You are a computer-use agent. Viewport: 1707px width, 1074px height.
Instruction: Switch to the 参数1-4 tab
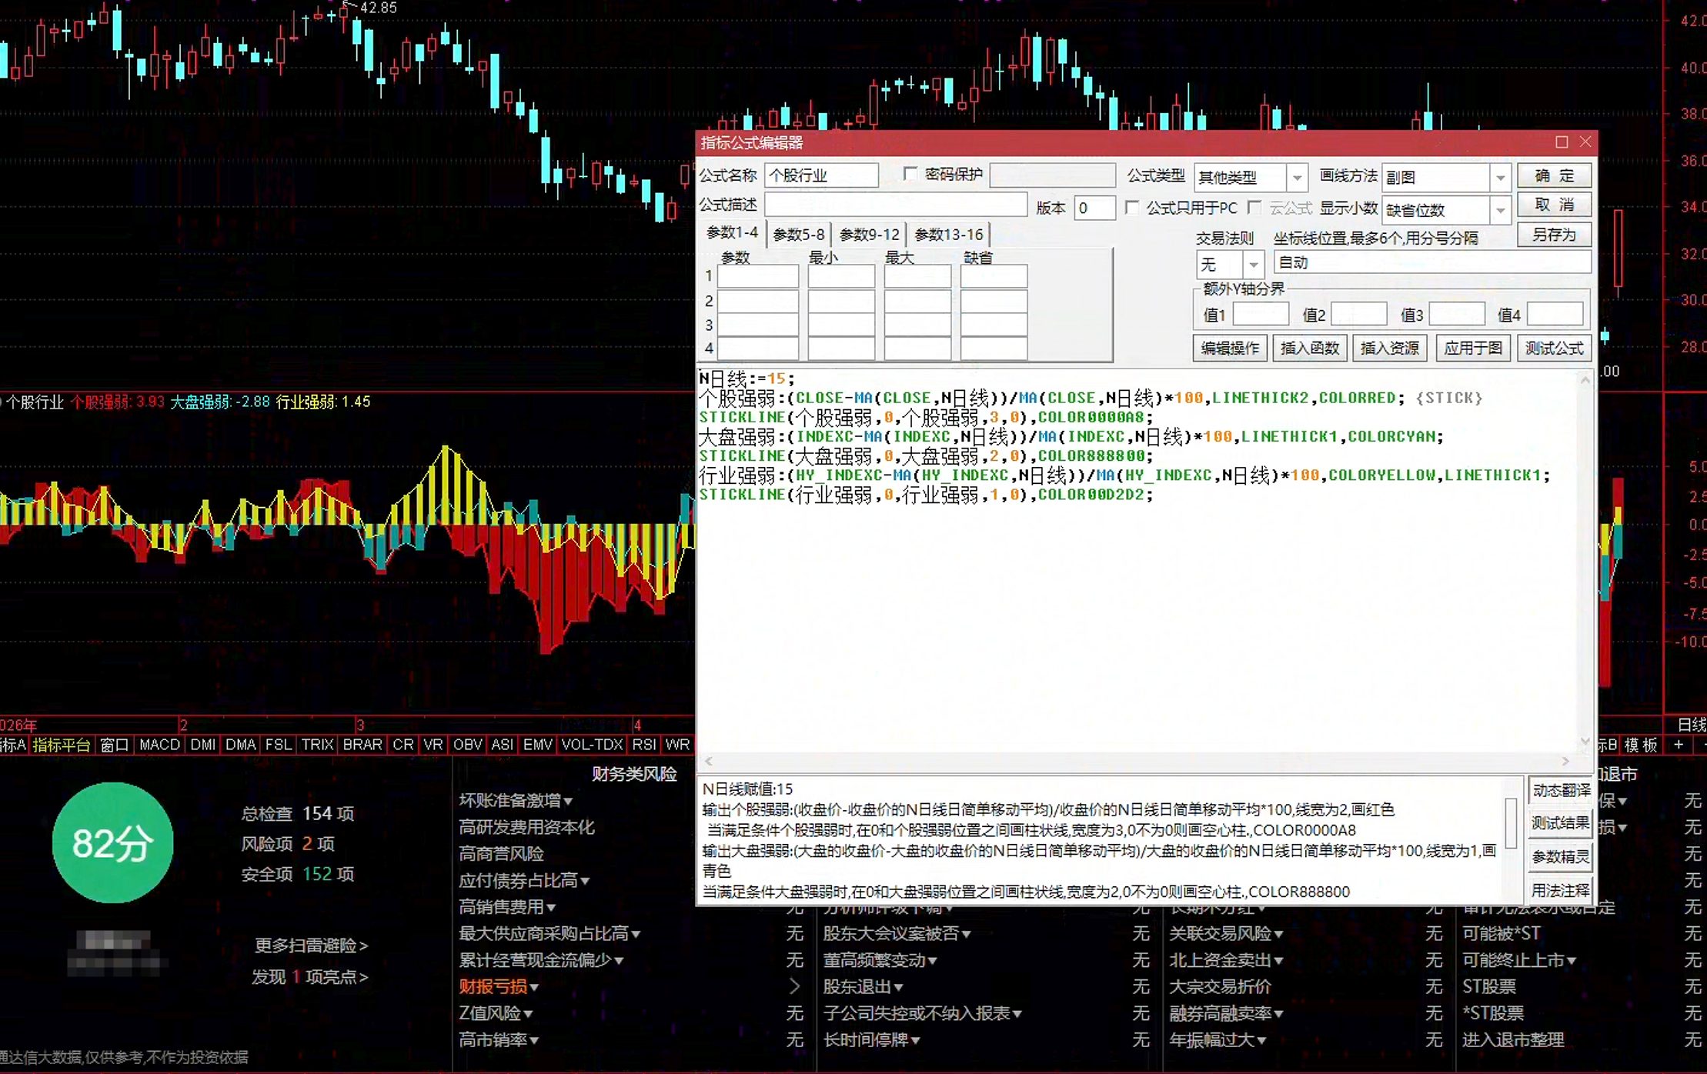click(x=732, y=232)
